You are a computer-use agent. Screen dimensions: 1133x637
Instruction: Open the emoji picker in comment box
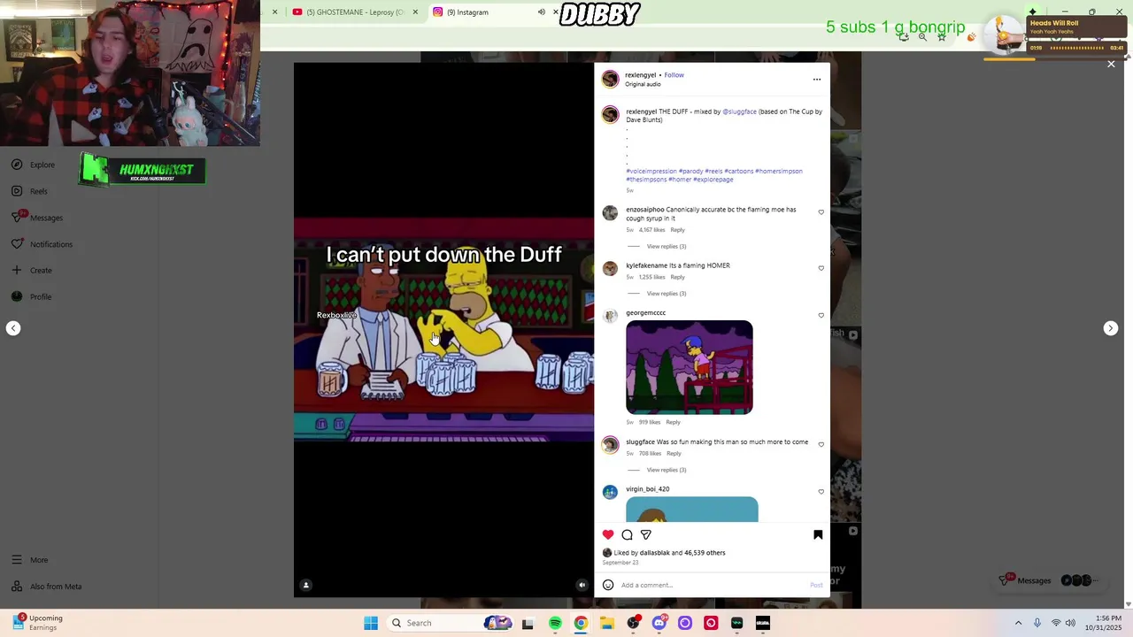(x=608, y=585)
